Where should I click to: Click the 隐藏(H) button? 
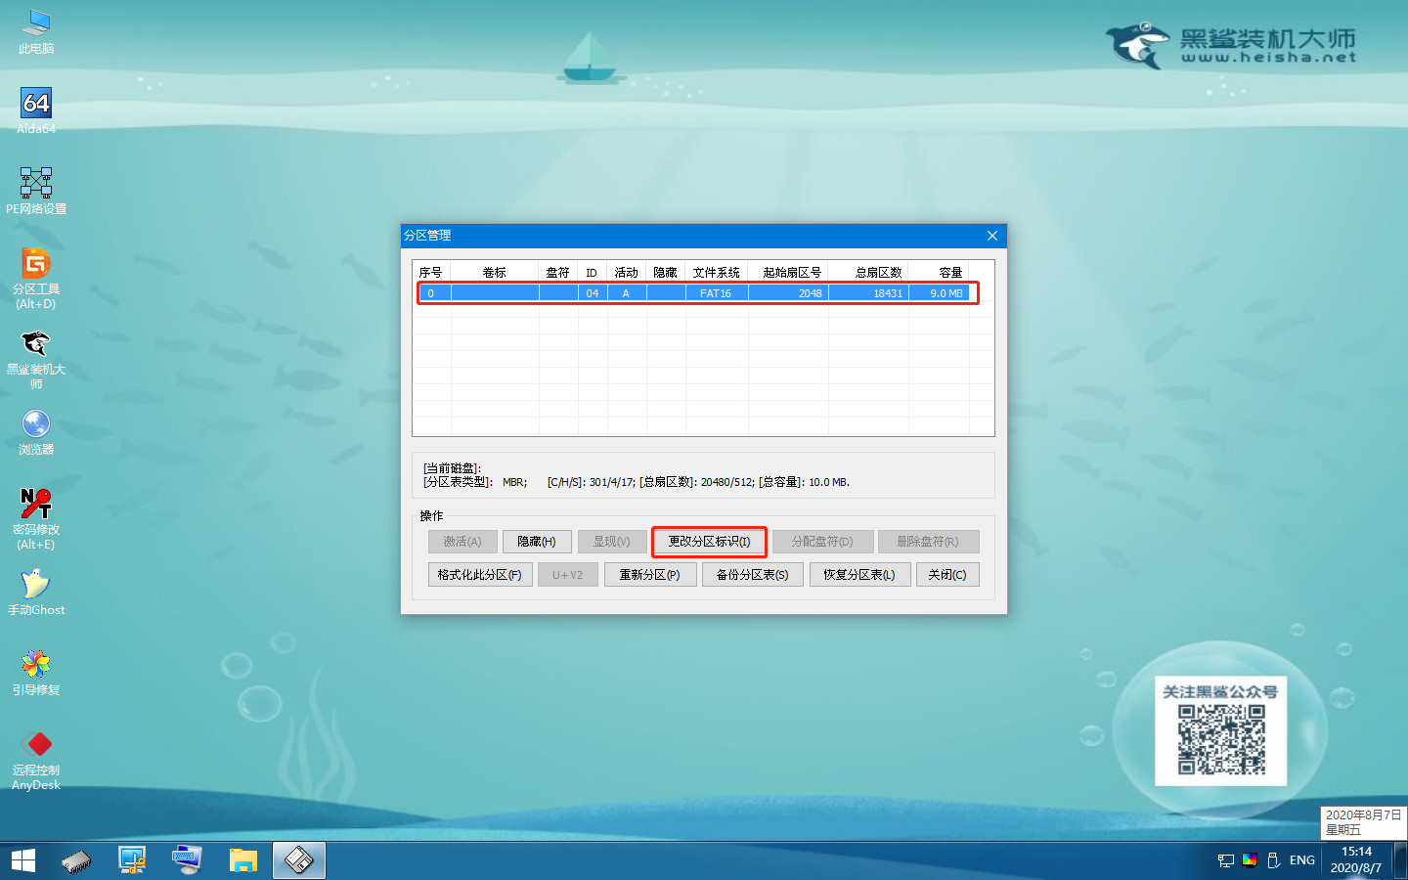pos(537,542)
